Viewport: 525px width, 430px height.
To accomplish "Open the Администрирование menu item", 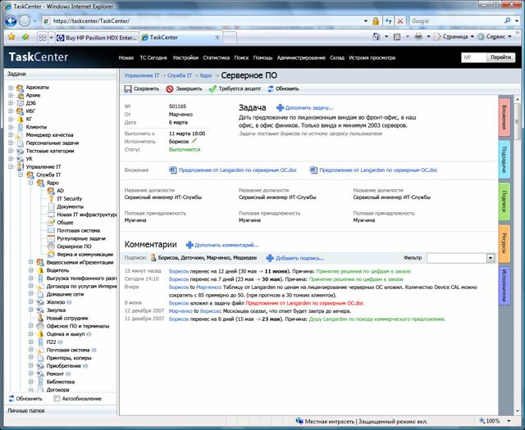I will pyautogui.click(x=301, y=58).
